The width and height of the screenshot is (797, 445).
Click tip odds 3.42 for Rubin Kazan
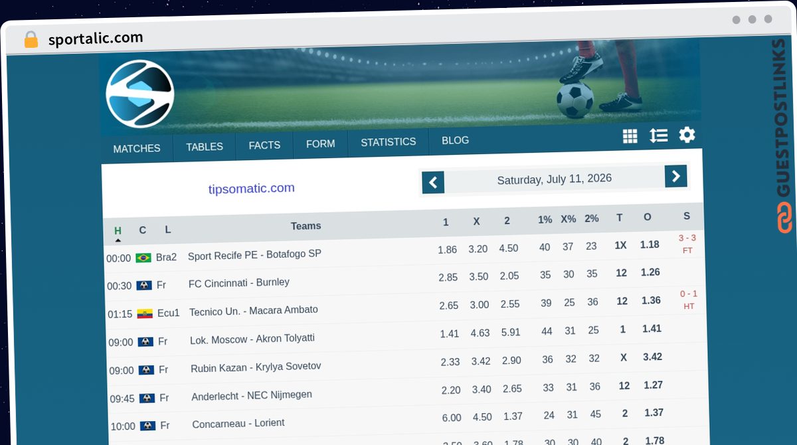point(652,357)
